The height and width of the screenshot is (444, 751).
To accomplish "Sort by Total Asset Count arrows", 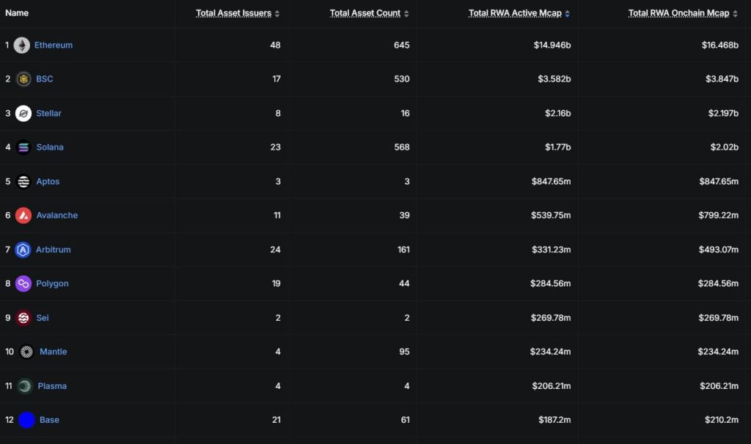I will tap(406, 14).
